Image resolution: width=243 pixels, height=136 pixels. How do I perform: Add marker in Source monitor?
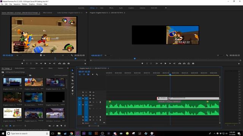point(22,63)
